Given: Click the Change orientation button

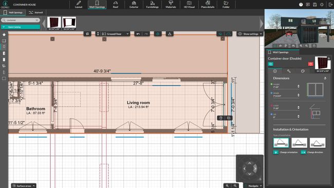Looking at the screenshot, I should (x=285, y=152).
